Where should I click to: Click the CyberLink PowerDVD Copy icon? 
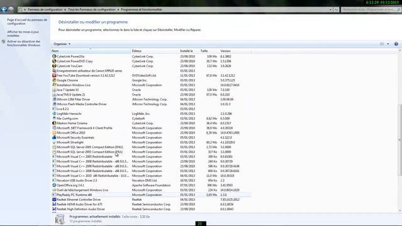(54, 62)
